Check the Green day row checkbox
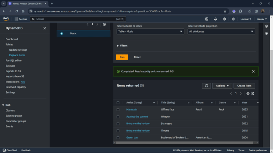Screen dimensions: 273x153 coord(118,137)
